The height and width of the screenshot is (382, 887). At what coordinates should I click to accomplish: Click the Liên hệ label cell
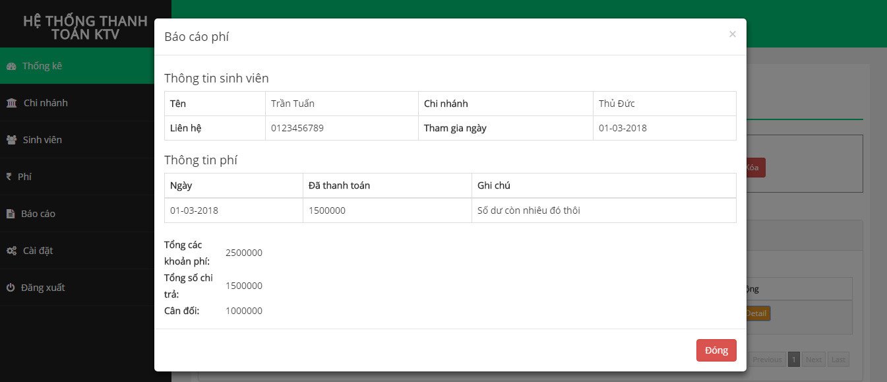click(215, 128)
